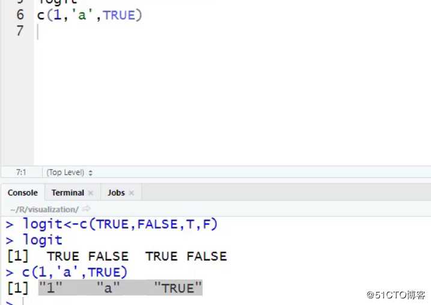Close the Jobs tab
431x305 pixels.
click(x=132, y=193)
